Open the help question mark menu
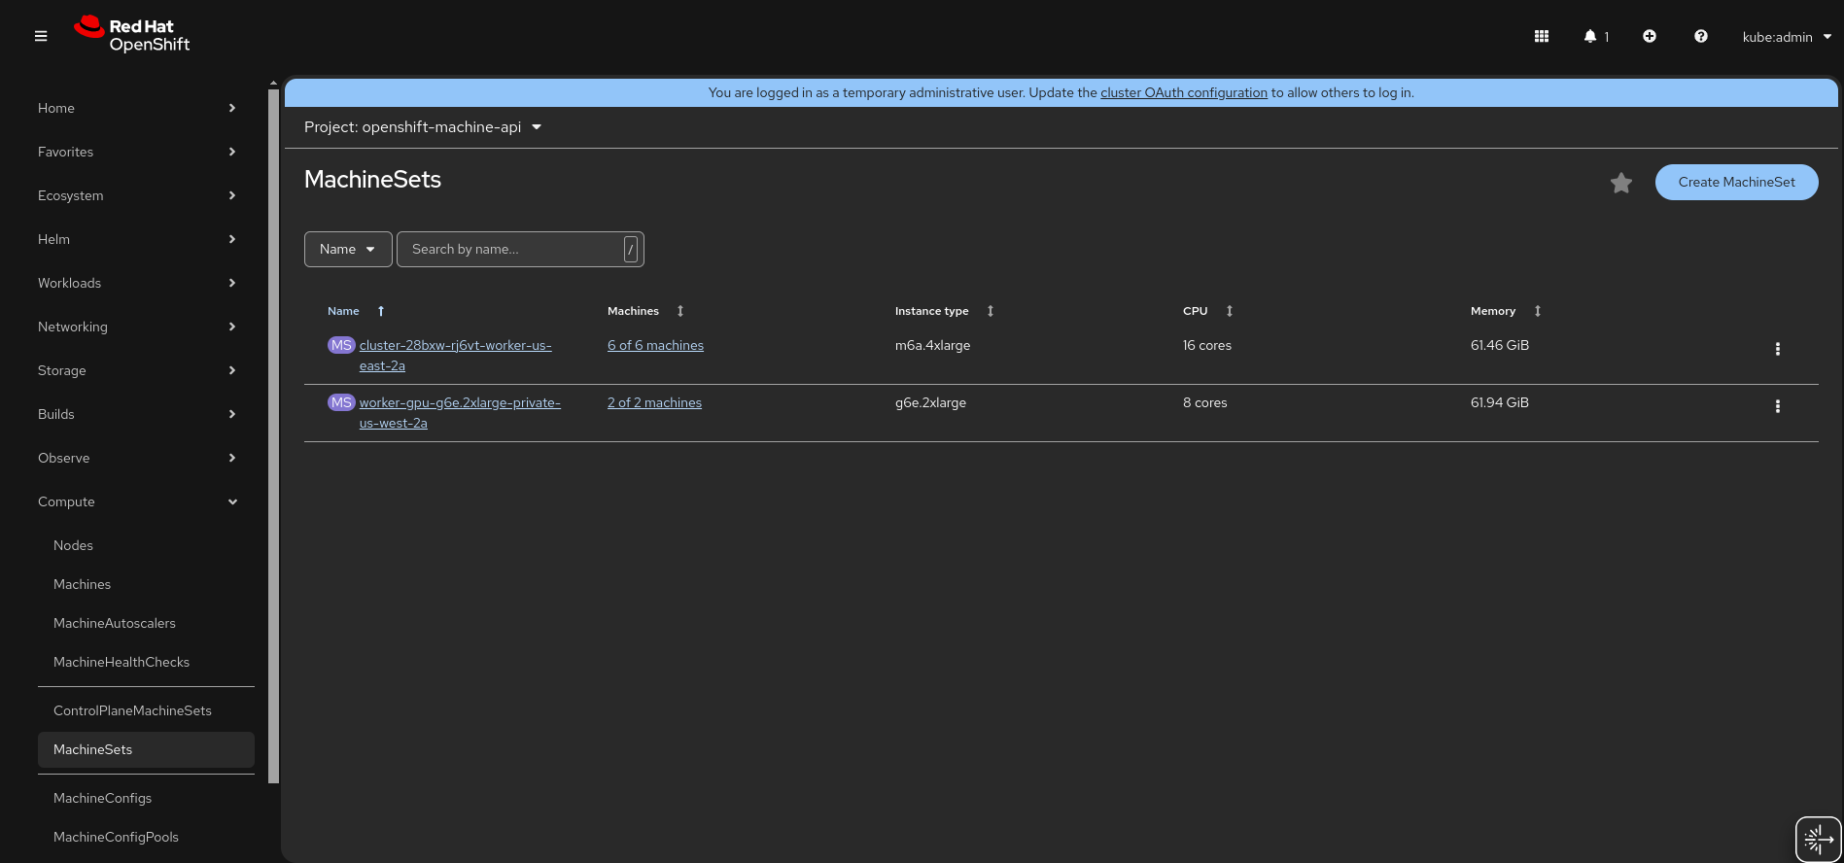The height and width of the screenshot is (863, 1844). (x=1701, y=36)
